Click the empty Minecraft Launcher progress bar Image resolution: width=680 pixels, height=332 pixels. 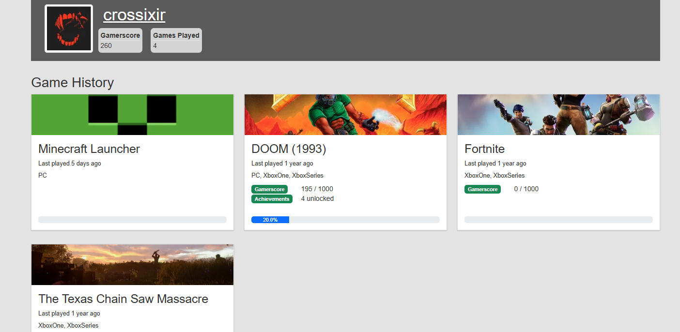pyautogui.click(x=132, y=220)
